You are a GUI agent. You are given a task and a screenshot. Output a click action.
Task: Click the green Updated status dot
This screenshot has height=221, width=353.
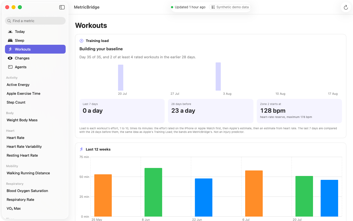click(172, 7)
